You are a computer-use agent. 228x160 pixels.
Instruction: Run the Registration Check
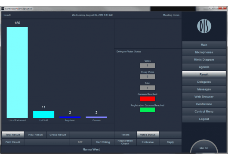[x=125, y=142]
